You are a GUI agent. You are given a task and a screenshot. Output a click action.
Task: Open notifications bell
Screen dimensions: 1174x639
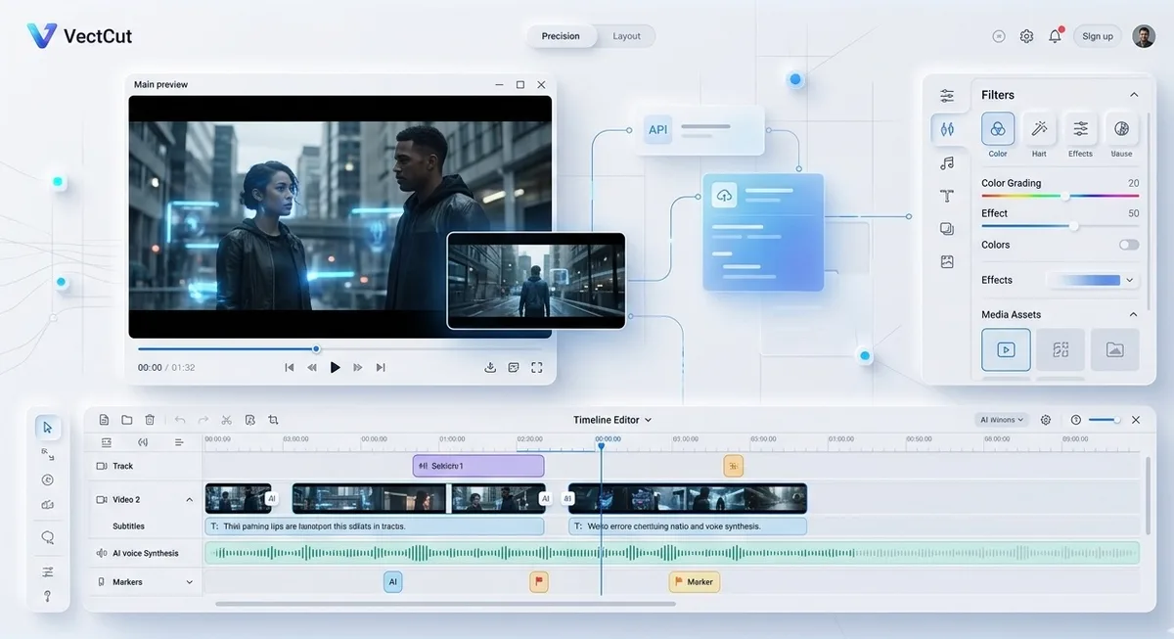click(1055, 36)
